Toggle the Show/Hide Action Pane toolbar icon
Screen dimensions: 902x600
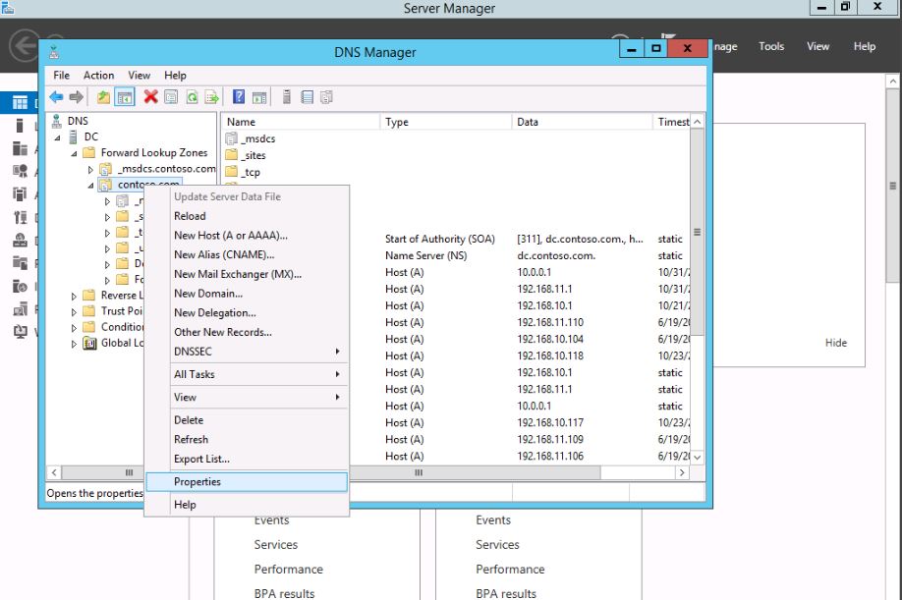[259, 97]
